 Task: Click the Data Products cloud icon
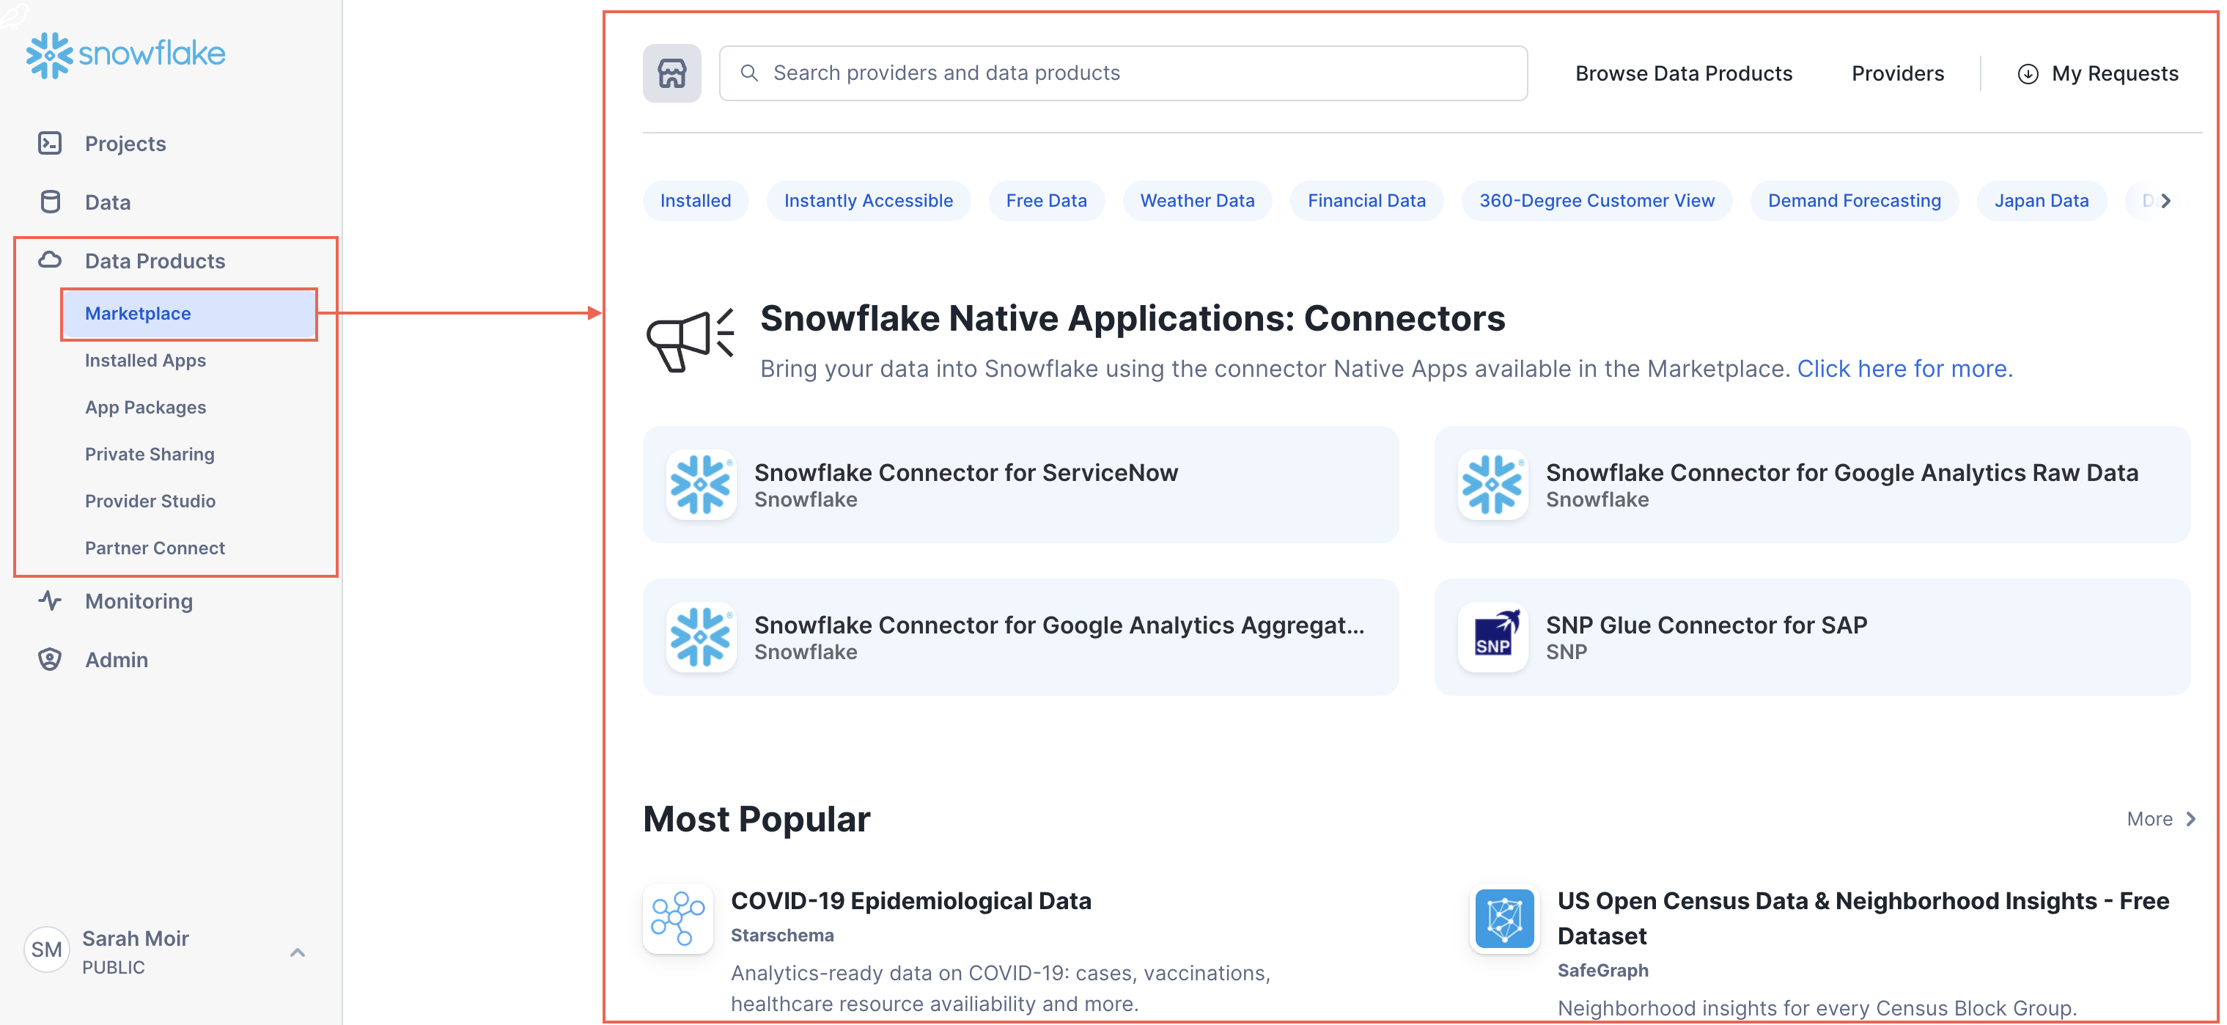(x=50, y=260)
